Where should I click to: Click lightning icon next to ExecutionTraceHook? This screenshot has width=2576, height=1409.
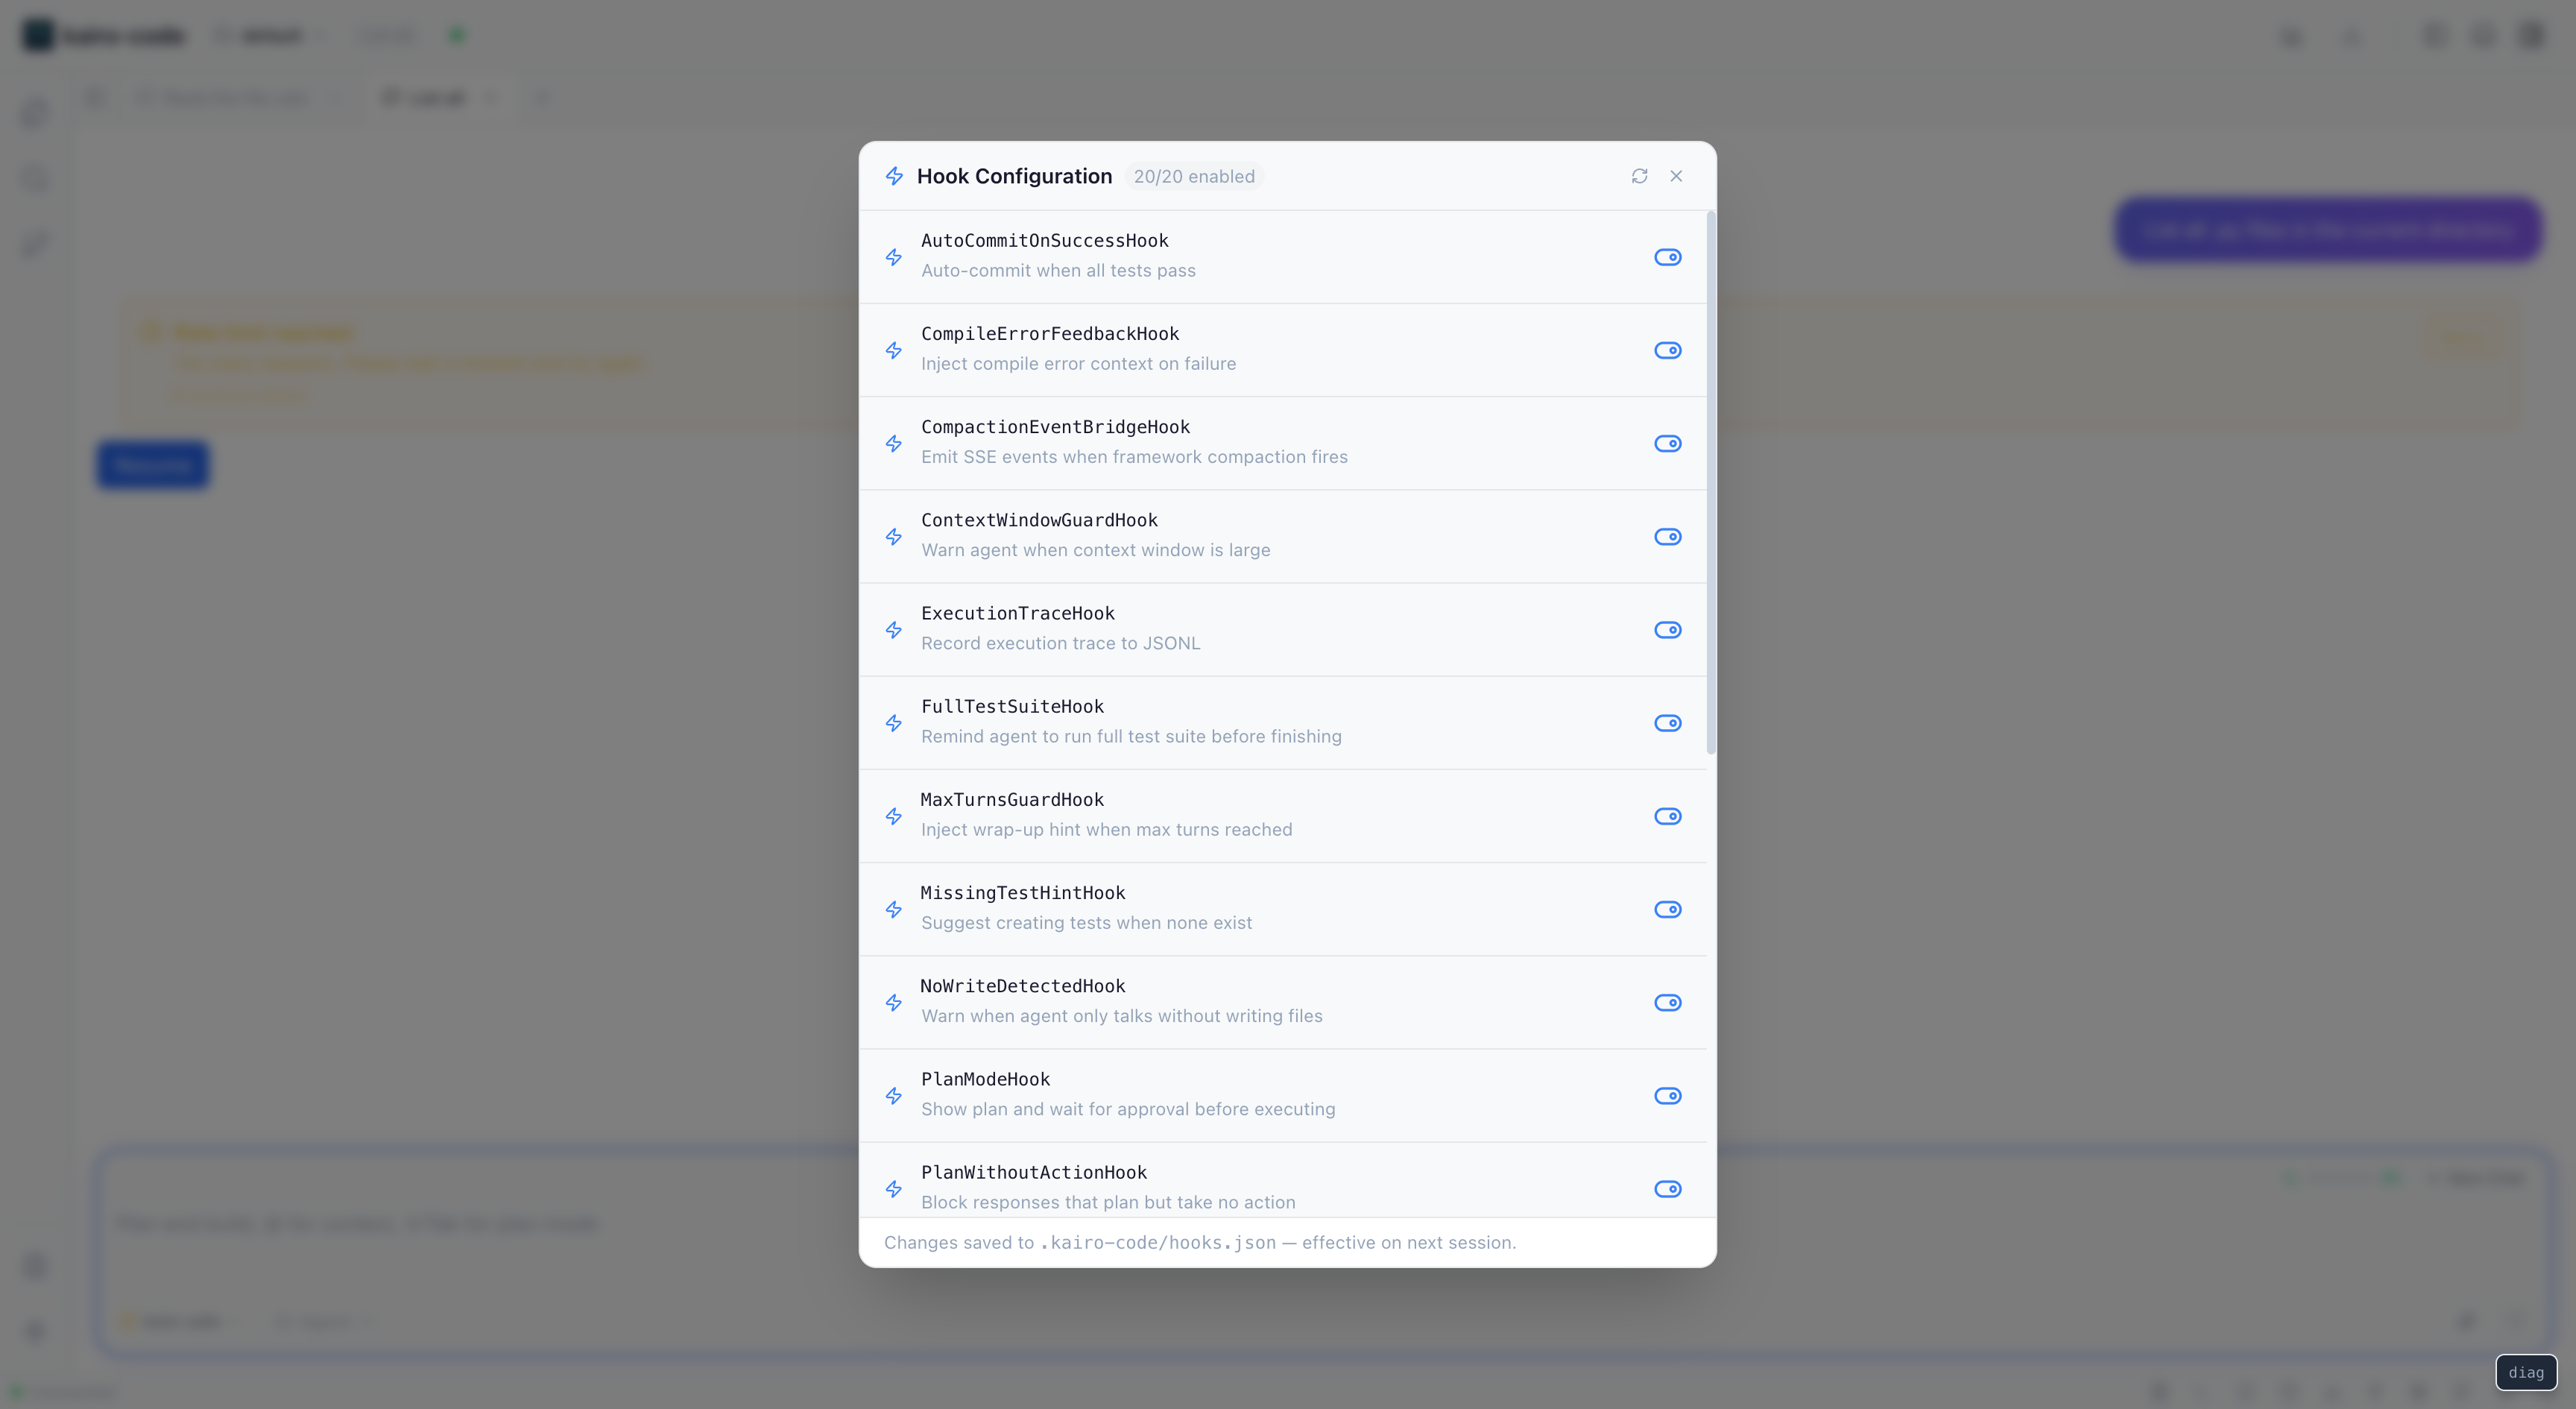(x=894, y=630)
